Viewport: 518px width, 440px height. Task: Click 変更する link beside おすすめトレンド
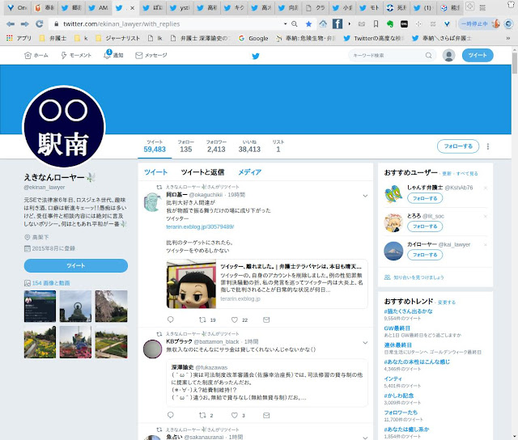tap(446, 302)
